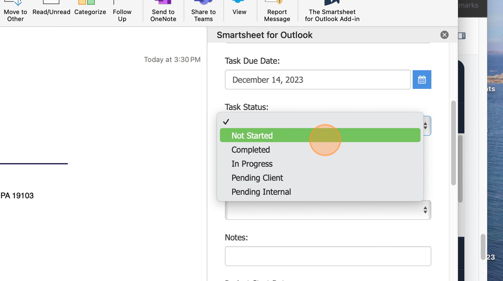Toggle Read/Unread on the message
Screen dimensions: 503x281
coord(51,9)
